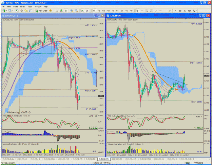The image size is (212, 165).
Task: Select the H1 timeframe button
Action: (113, 11)
